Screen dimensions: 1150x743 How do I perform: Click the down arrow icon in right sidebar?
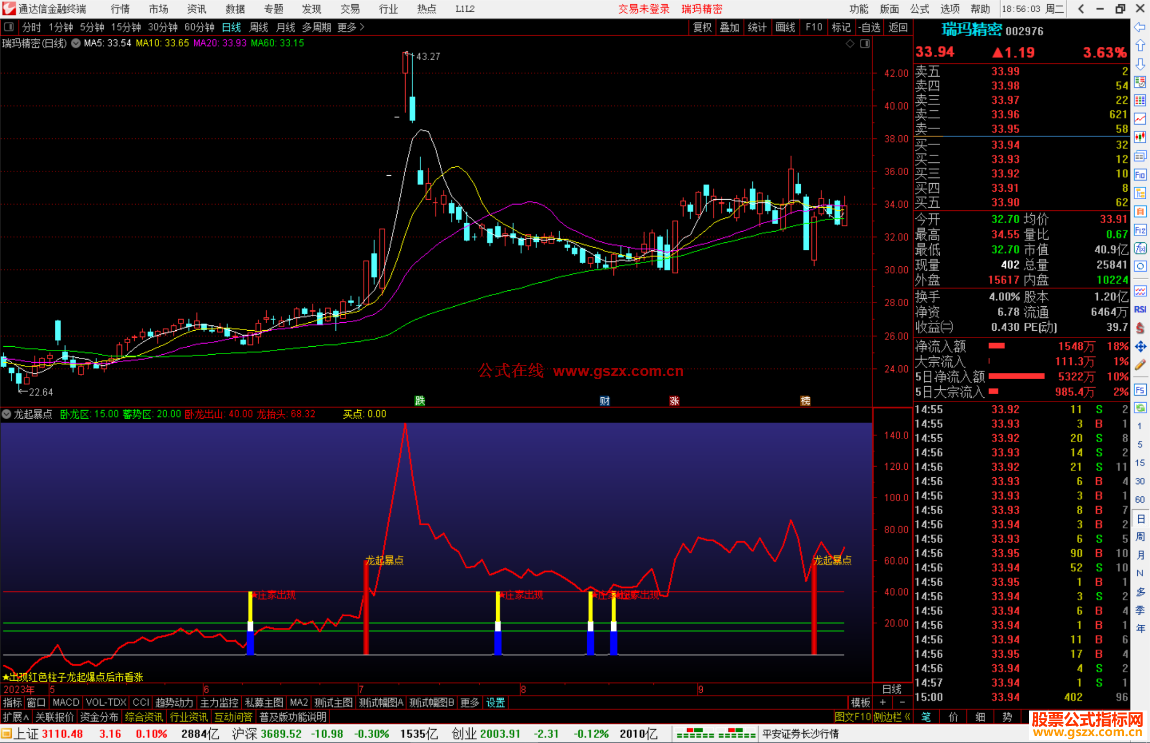[x=1140, y=64]
